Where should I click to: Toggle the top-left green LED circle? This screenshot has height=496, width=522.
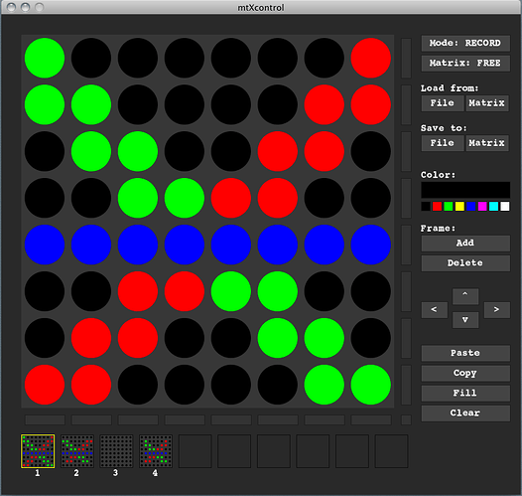coord(45,58)
